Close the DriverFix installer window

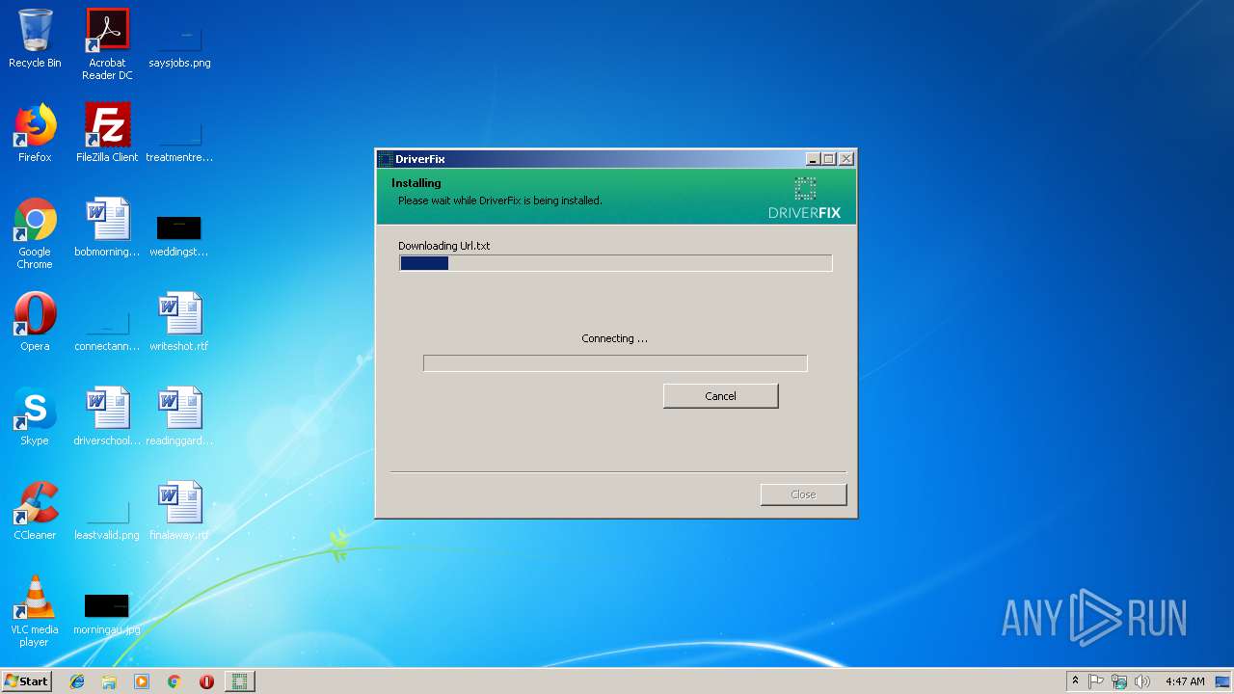(x=845, y=159)
